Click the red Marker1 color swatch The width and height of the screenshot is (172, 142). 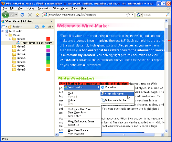point(48,39)
